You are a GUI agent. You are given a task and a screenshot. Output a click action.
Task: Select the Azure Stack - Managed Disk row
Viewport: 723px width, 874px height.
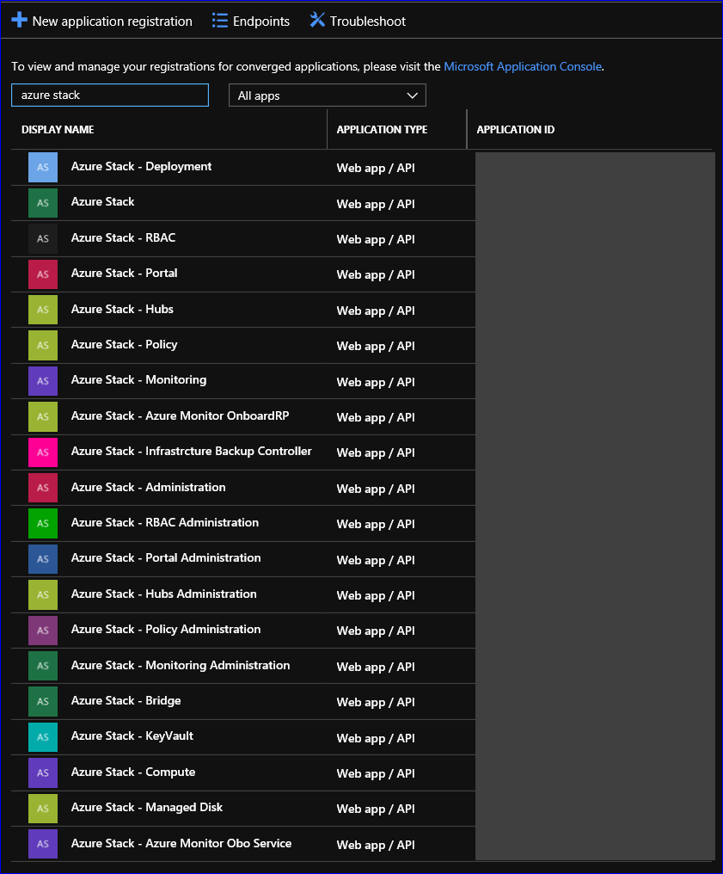[147, 807]
